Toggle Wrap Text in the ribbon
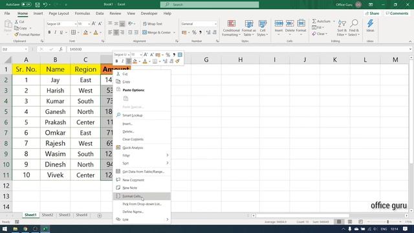 [x=153, y=24]
